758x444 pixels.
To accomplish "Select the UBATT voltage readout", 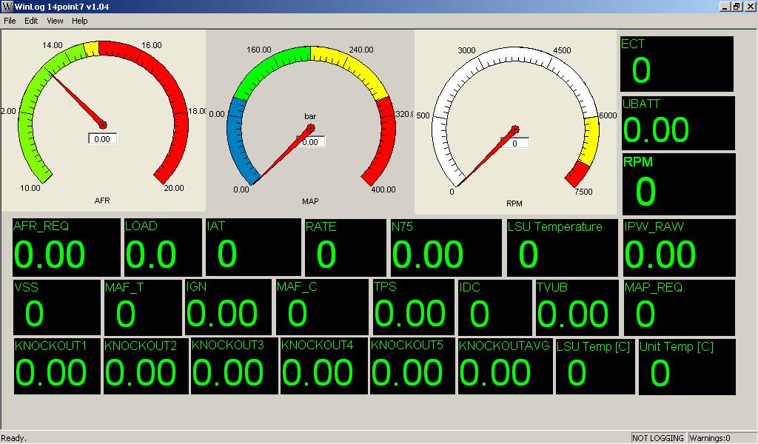I will click(x=678, y=122).
